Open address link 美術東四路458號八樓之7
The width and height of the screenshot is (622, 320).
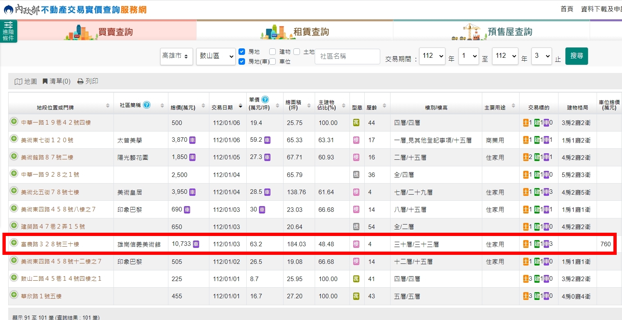click(58, 209)
